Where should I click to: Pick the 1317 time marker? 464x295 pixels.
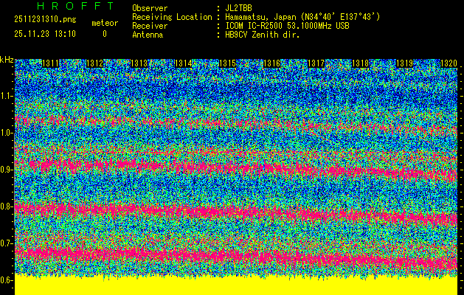click(316, 64)
